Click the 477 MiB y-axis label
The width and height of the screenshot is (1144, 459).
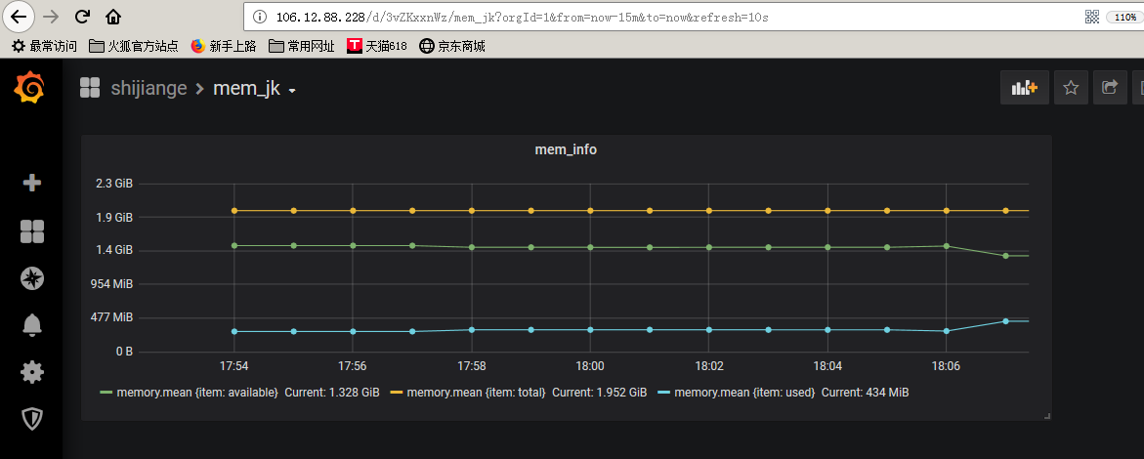point(111,317)
